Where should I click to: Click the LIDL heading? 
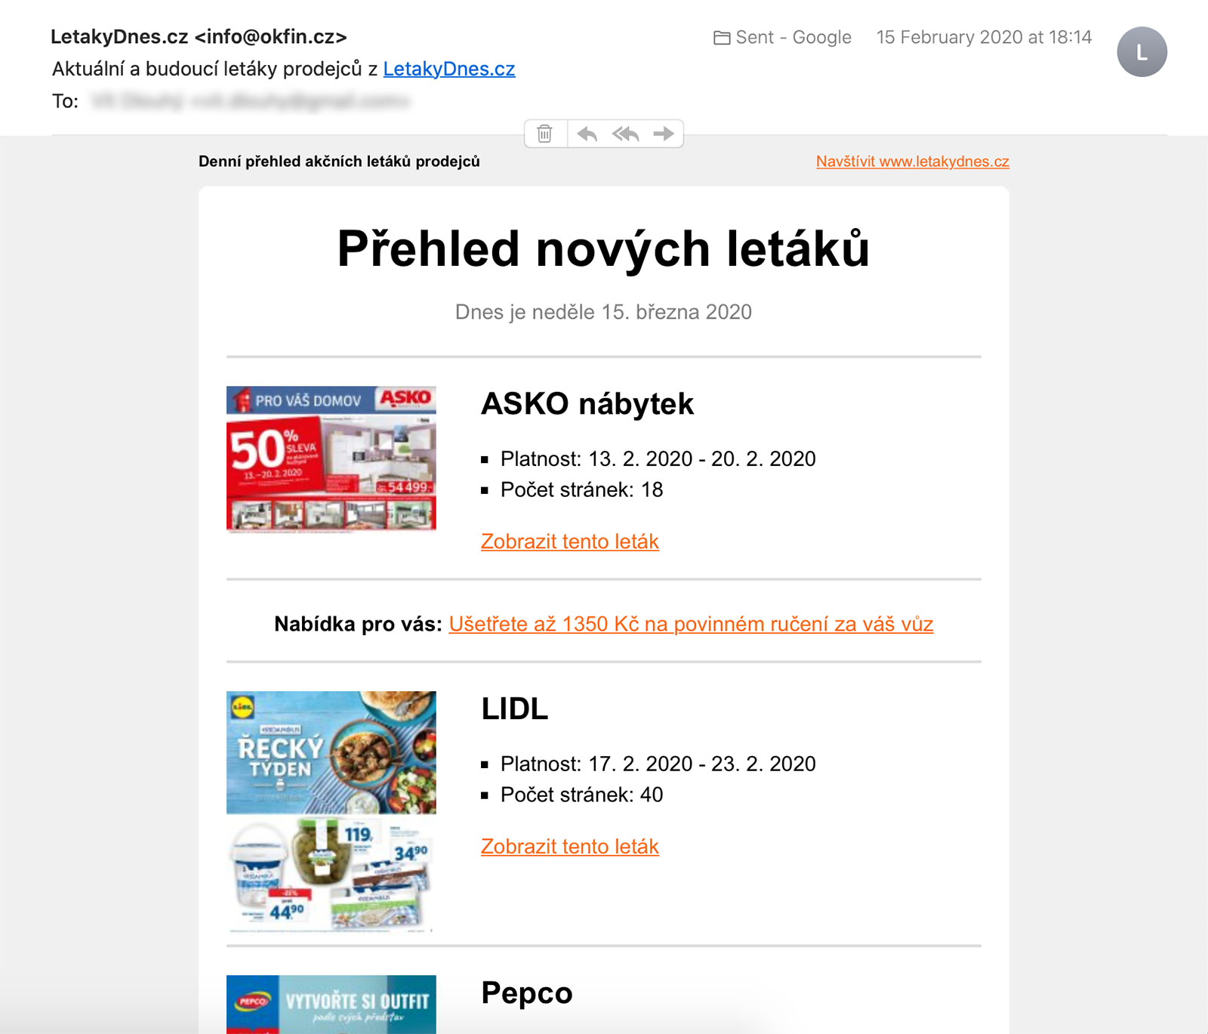point(515,708)
